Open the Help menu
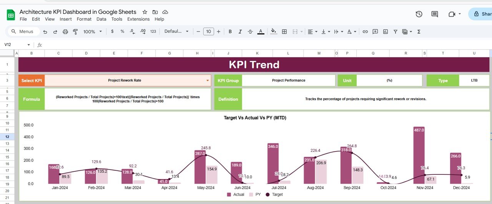492x204 pixels. coord(160,19)
